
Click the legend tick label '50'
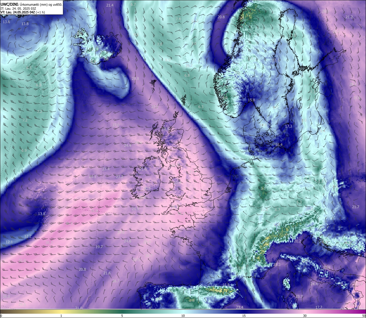click(x=363, y=316)
